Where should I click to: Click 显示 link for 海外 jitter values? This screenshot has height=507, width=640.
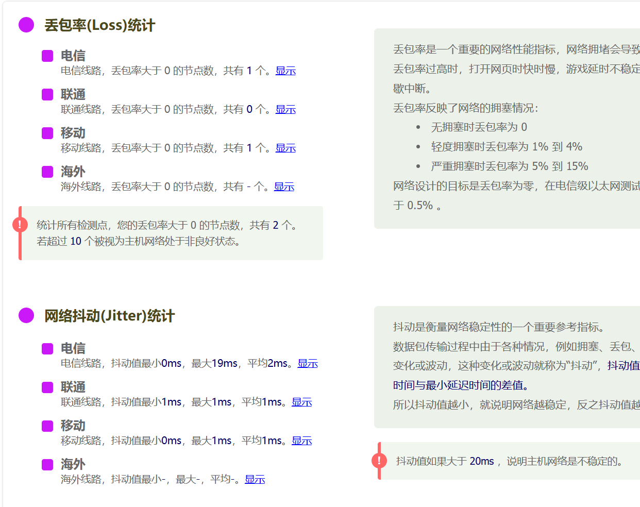click(x=255, y=479)
